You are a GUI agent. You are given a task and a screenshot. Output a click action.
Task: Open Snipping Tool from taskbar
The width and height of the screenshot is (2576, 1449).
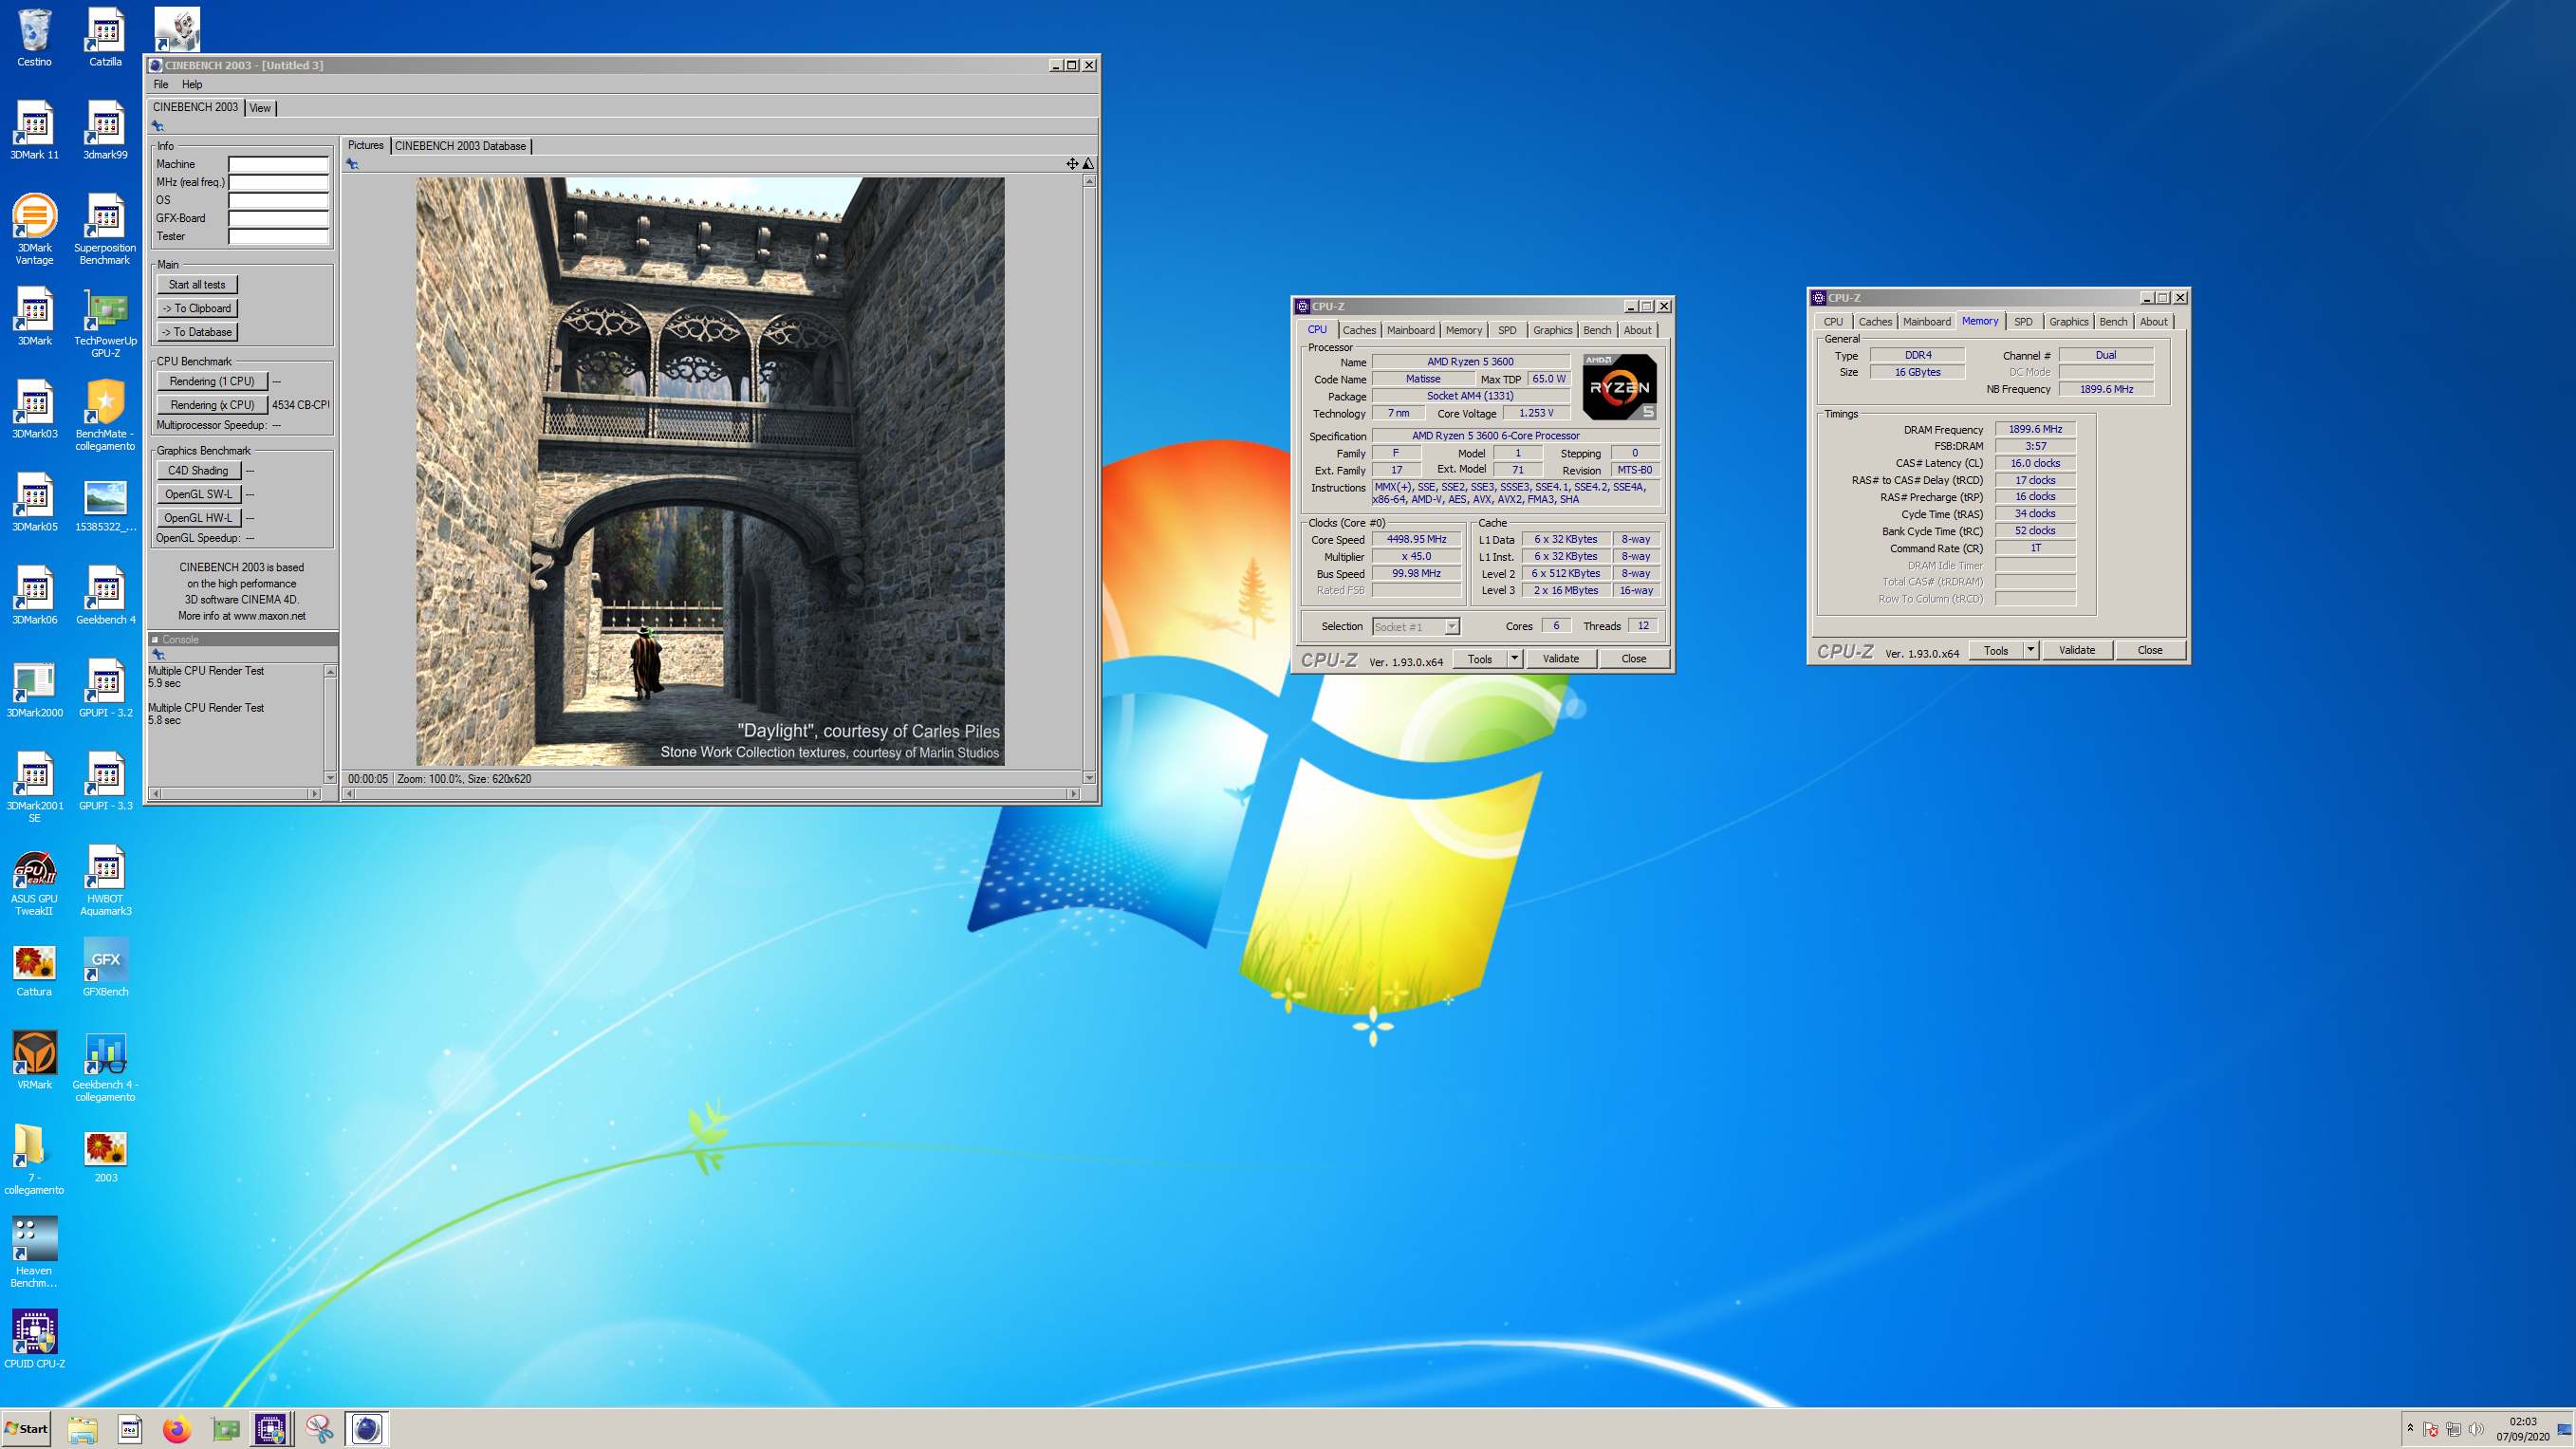(319, 1429)
